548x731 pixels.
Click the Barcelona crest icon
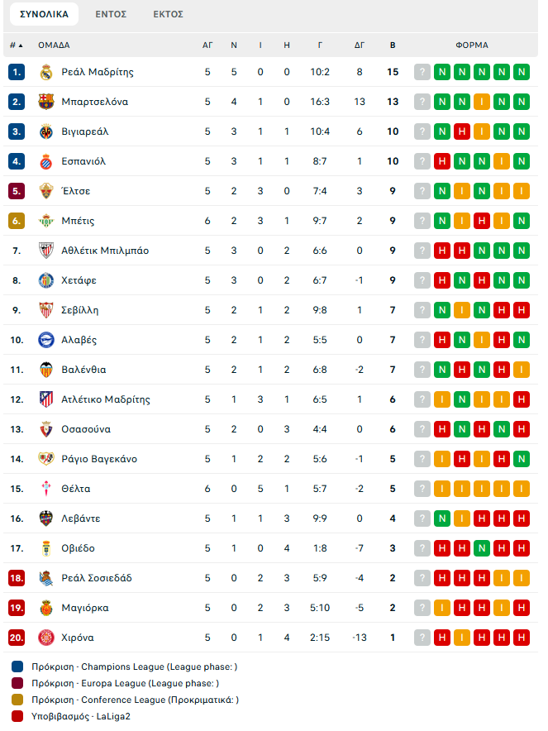pyautogui.click(x=46, y=102)
